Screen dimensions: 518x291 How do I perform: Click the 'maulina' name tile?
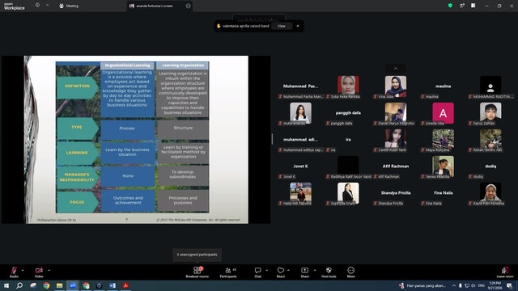click(443, 86)
